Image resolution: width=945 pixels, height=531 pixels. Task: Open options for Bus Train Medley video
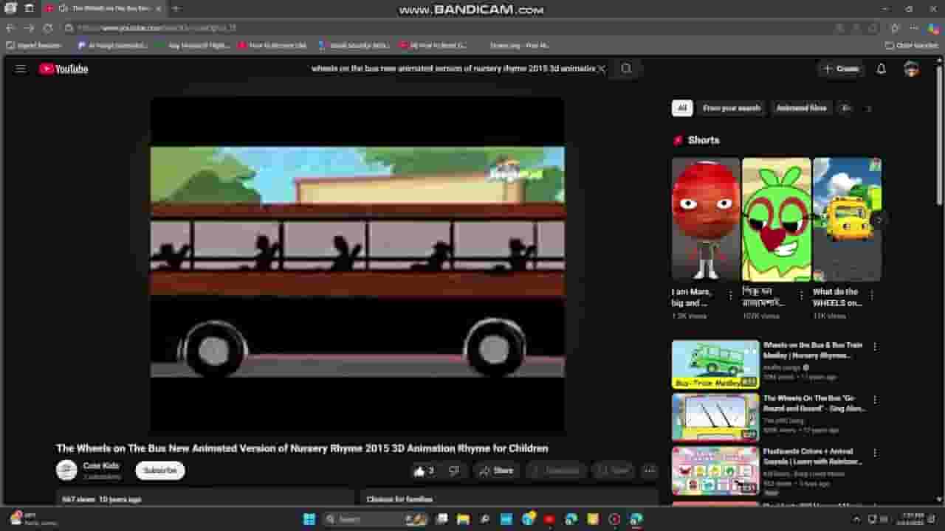pyautogui.click(x=875, y=346)
